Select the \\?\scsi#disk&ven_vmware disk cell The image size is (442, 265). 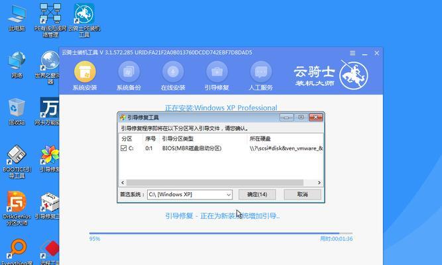click(x=286, y=148)
